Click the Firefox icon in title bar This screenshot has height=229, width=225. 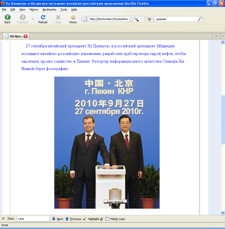[2, 3]
